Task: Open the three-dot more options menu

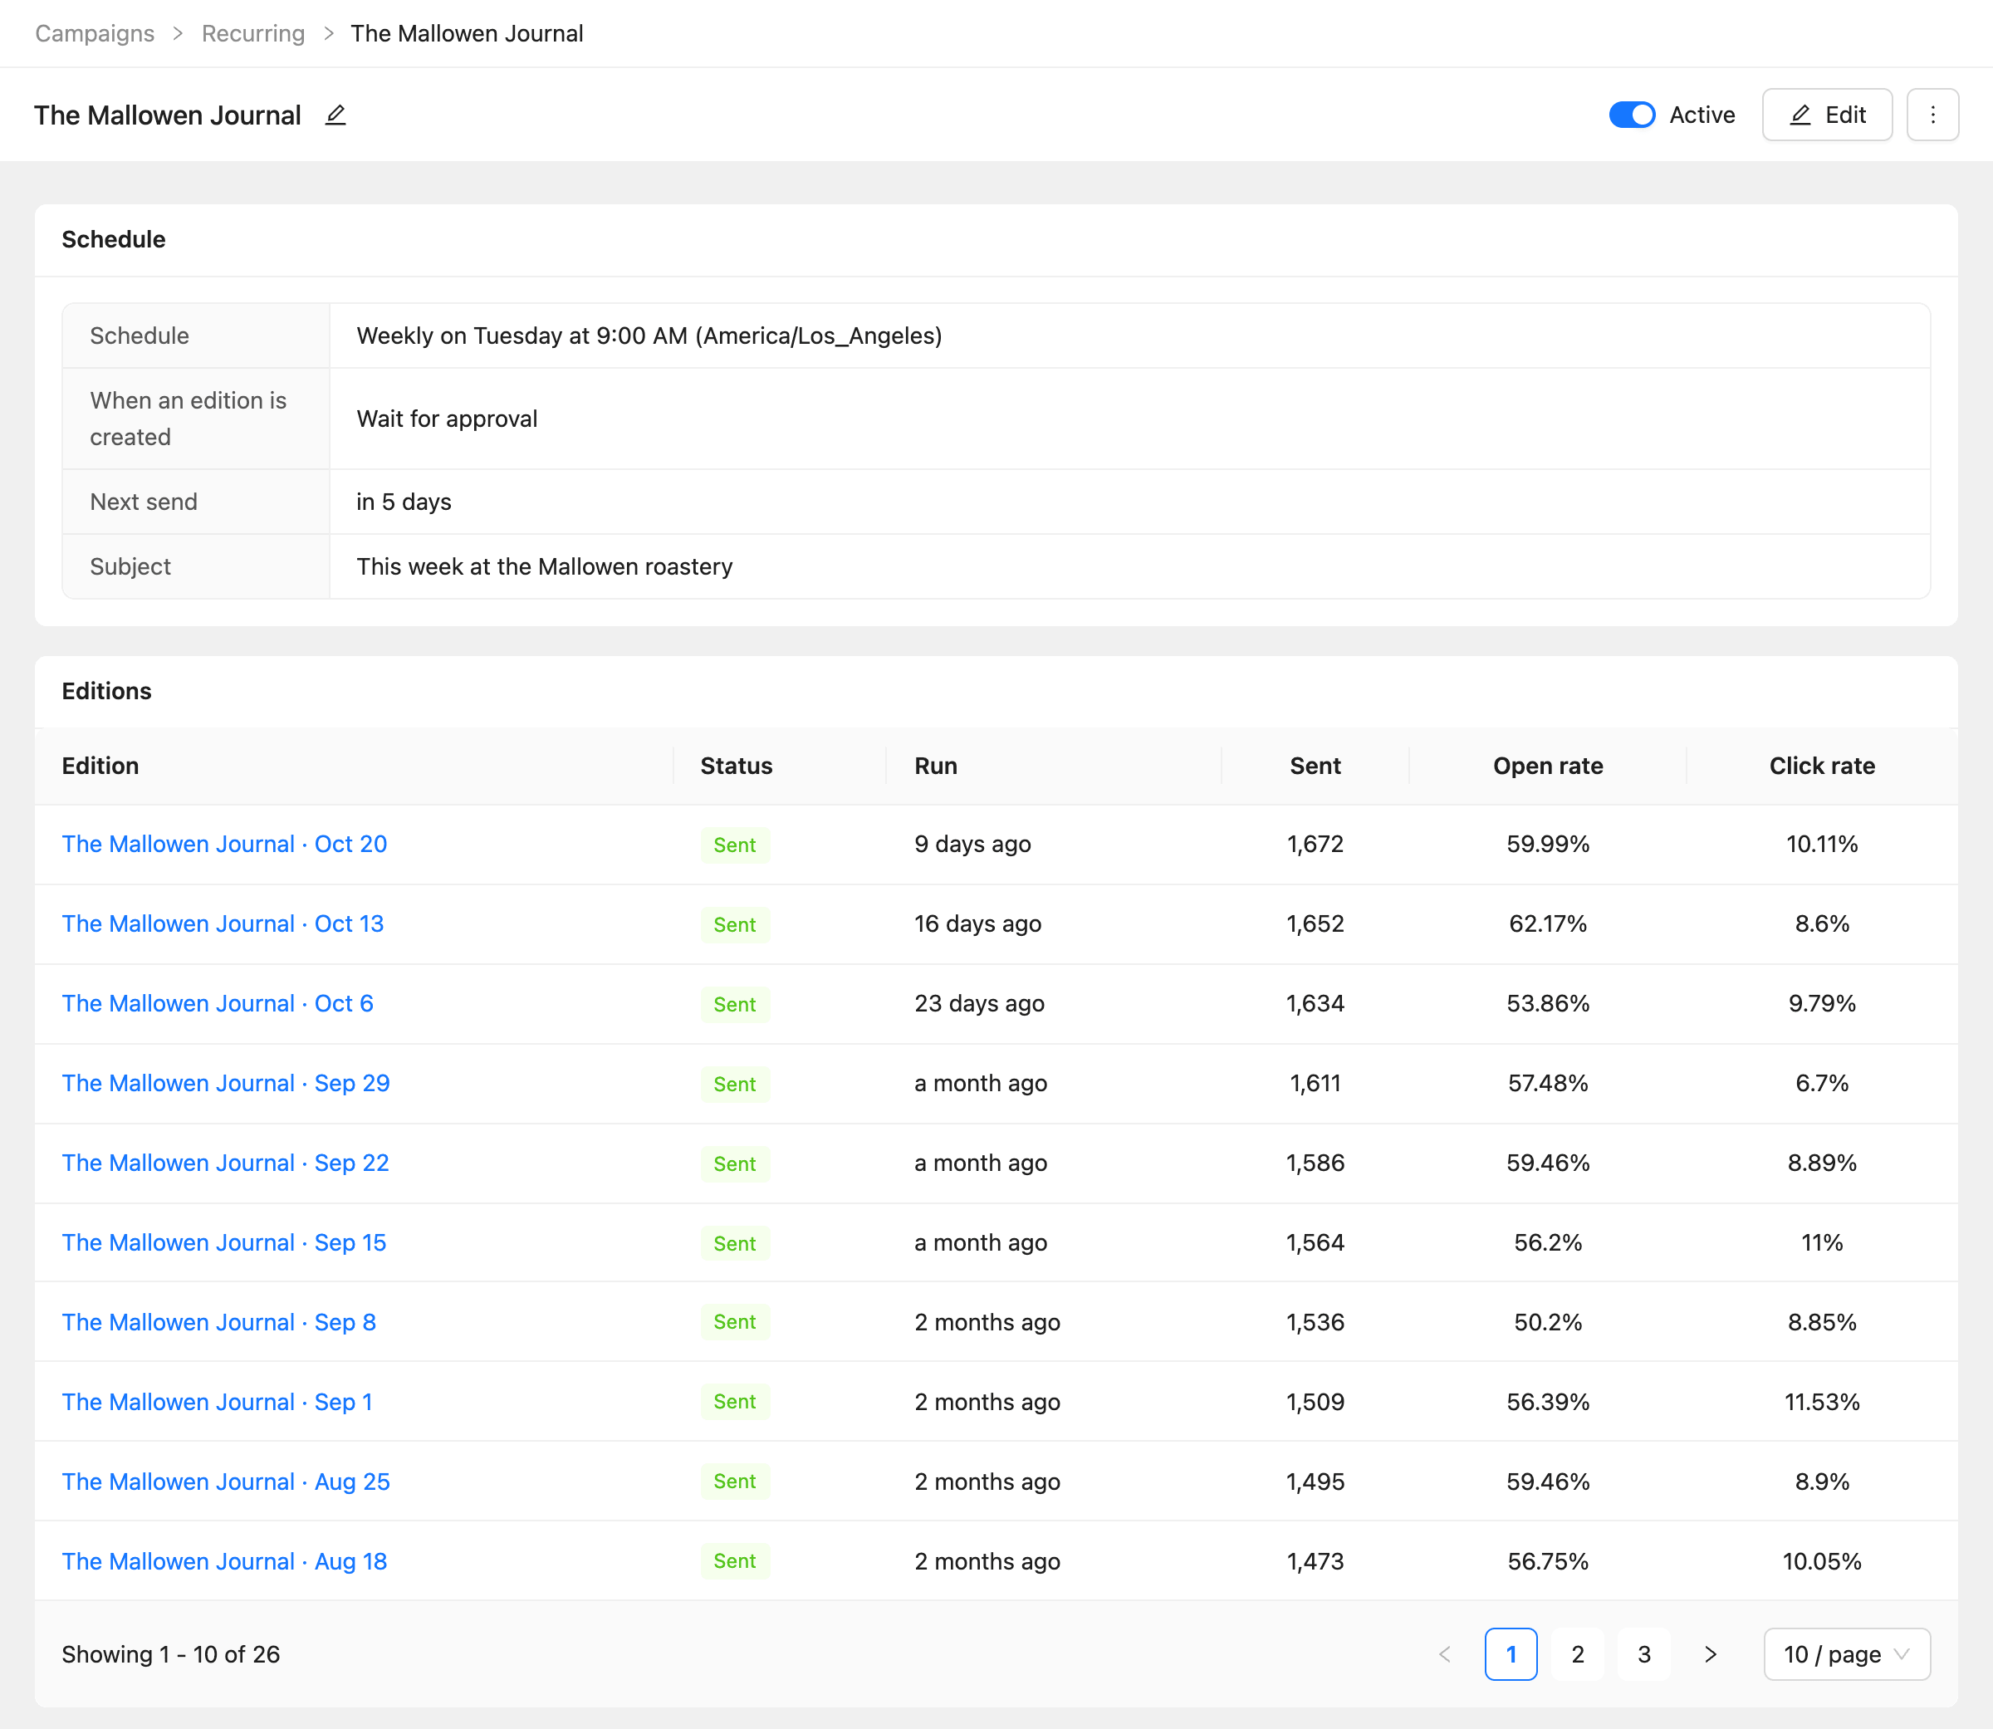Action: [x=1932, y=115]
